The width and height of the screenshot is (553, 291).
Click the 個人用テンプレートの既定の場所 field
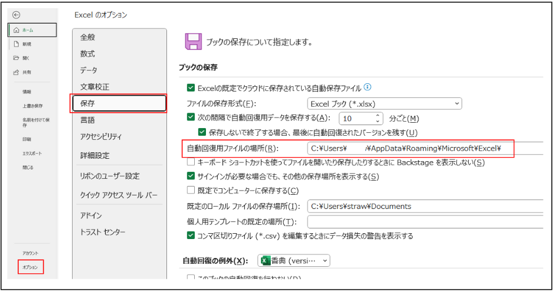(425, 222)
